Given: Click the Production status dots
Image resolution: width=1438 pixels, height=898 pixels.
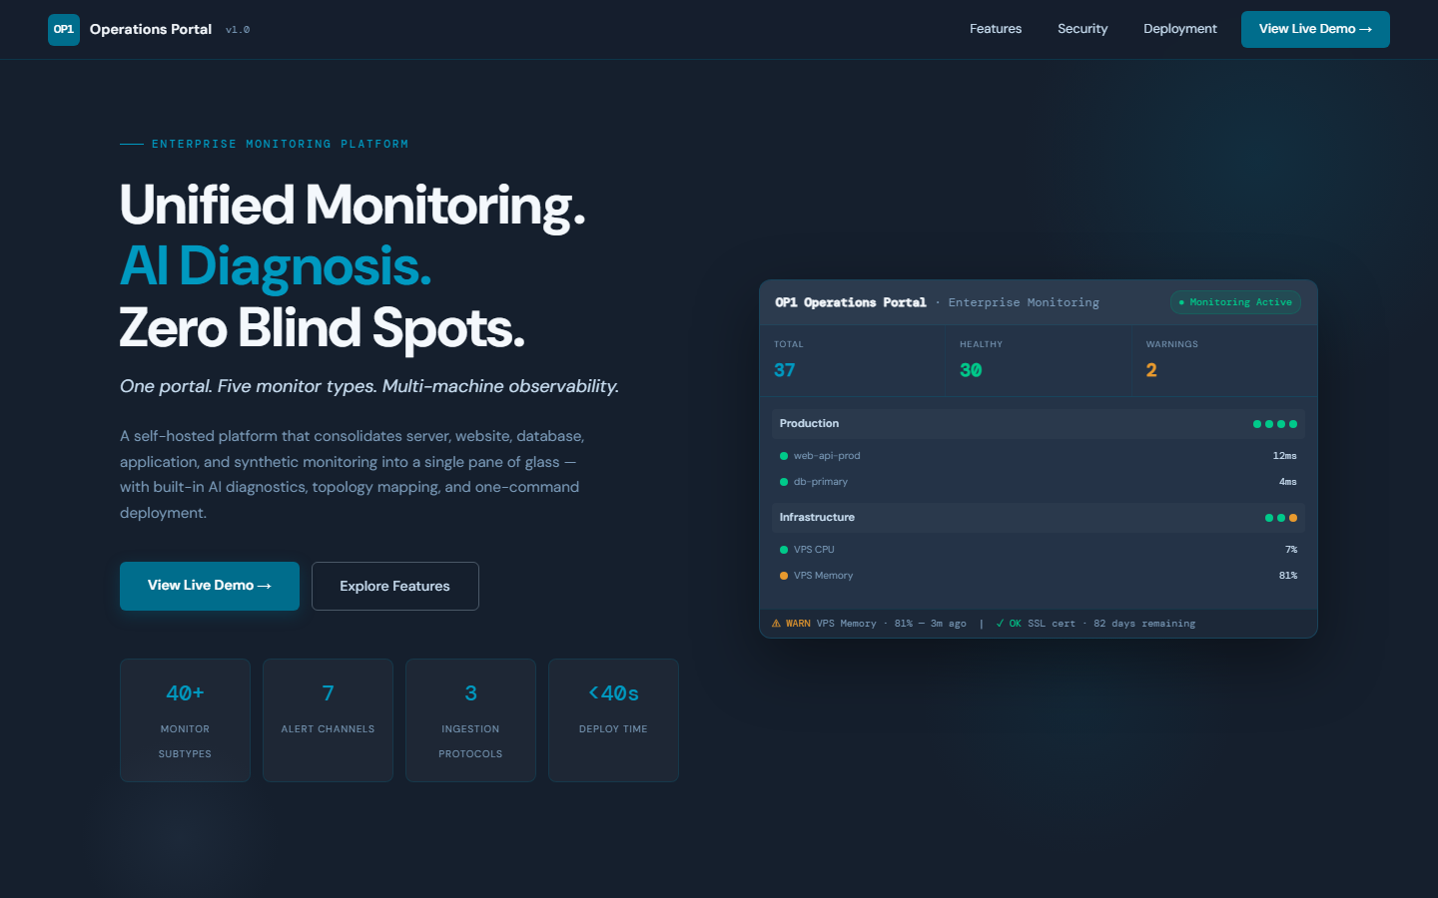Looking at the screenshot, I should click(1275, 424).
